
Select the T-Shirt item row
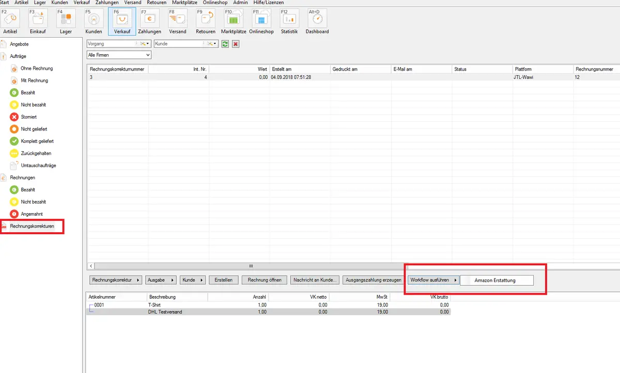[x=269, y=305]
